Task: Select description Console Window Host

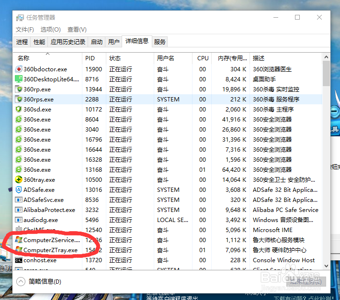Action: [283, 260]
